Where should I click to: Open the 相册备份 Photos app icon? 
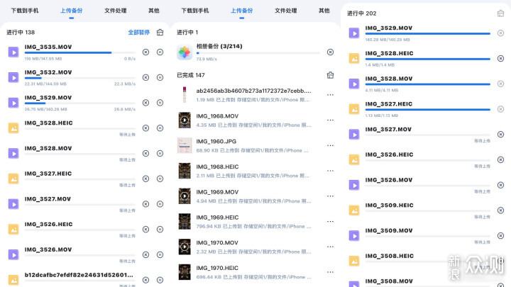[x=185, y=52]
